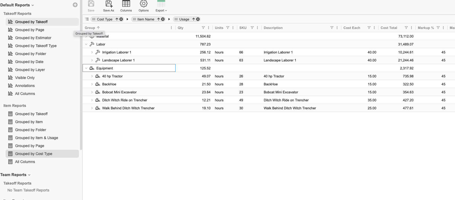Open the Group column menu dots
Image resolution: width=455 pixels, height=200 pixels.
coord(171,28)
